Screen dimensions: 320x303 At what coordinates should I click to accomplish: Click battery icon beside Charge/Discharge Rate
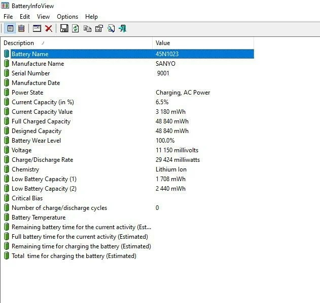pyautogui.click(x=7, y=160)
